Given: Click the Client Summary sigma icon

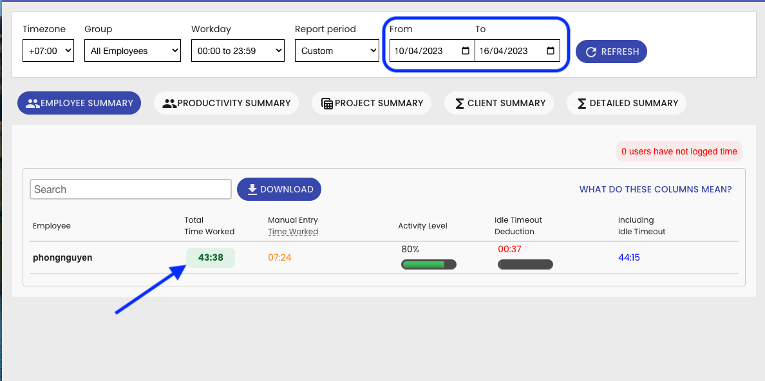Looking at the screenshot, I should (460, 103).
